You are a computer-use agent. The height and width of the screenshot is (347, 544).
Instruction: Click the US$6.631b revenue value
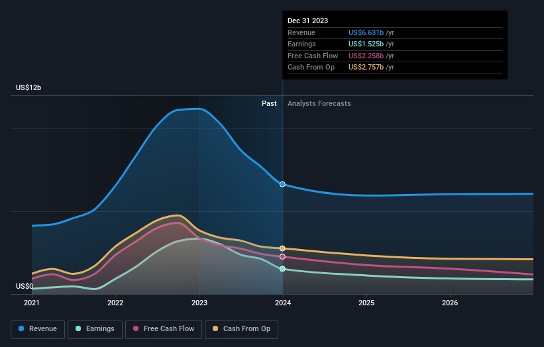[366, 32]
